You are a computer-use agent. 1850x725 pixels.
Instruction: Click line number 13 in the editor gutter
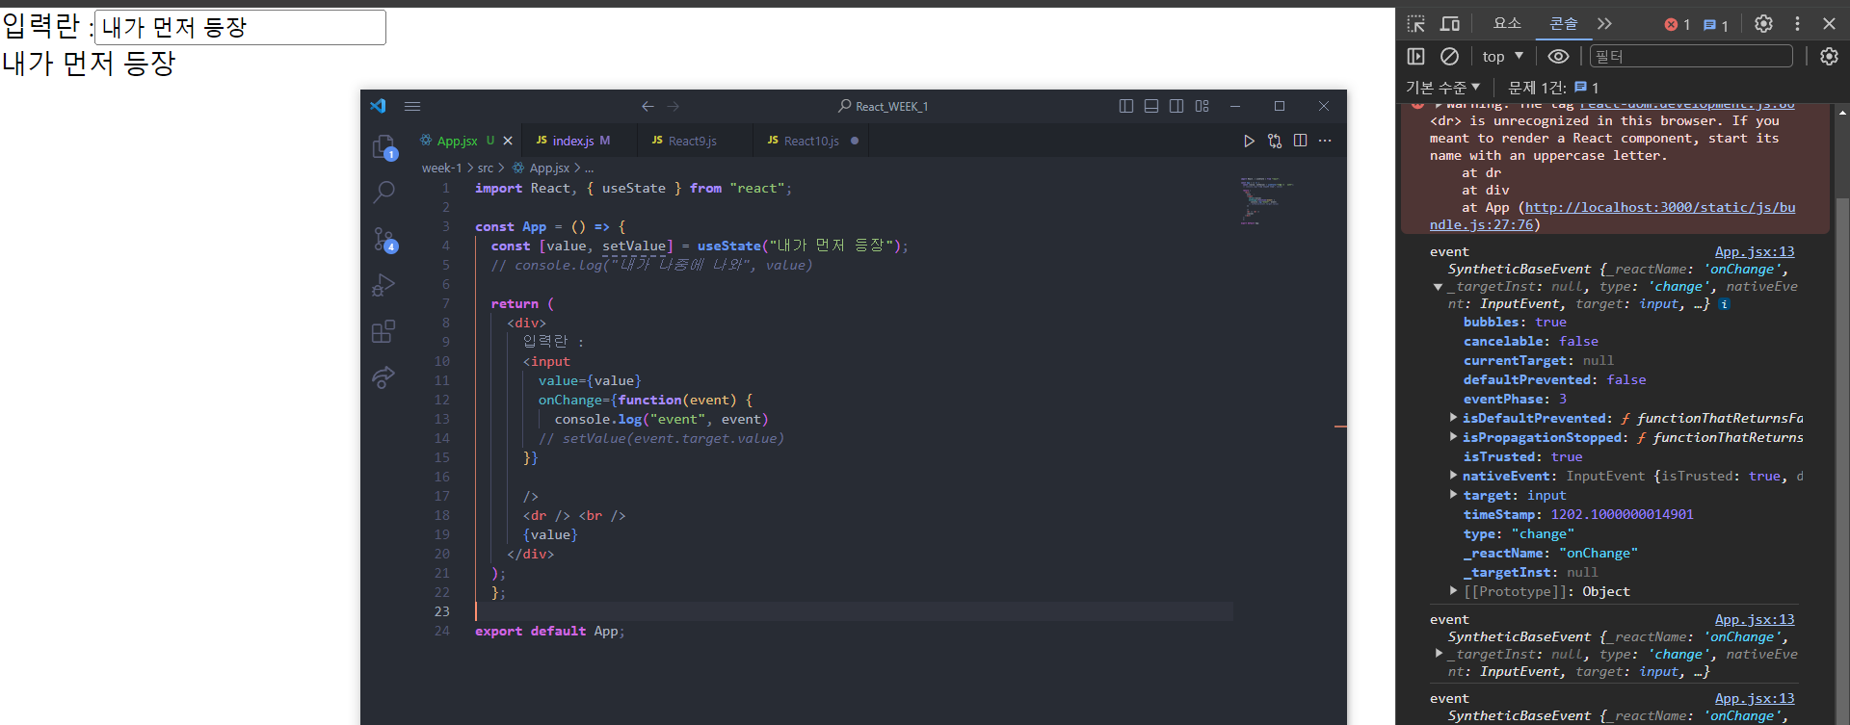point(441,419)
